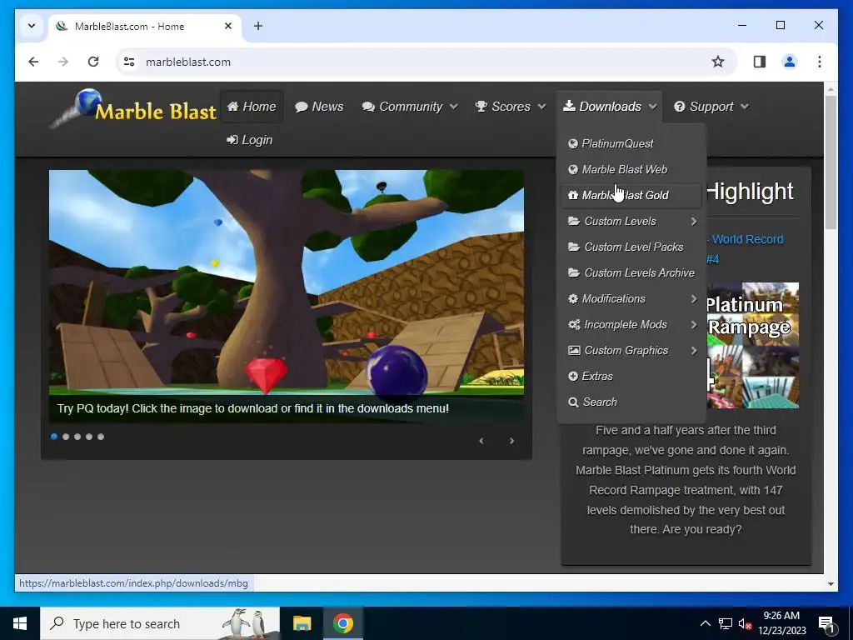Go forward in the browser
853x640 pixels.
click(63, 62)
